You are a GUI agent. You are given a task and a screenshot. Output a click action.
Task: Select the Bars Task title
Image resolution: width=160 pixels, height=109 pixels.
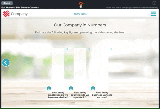(80, 14)
